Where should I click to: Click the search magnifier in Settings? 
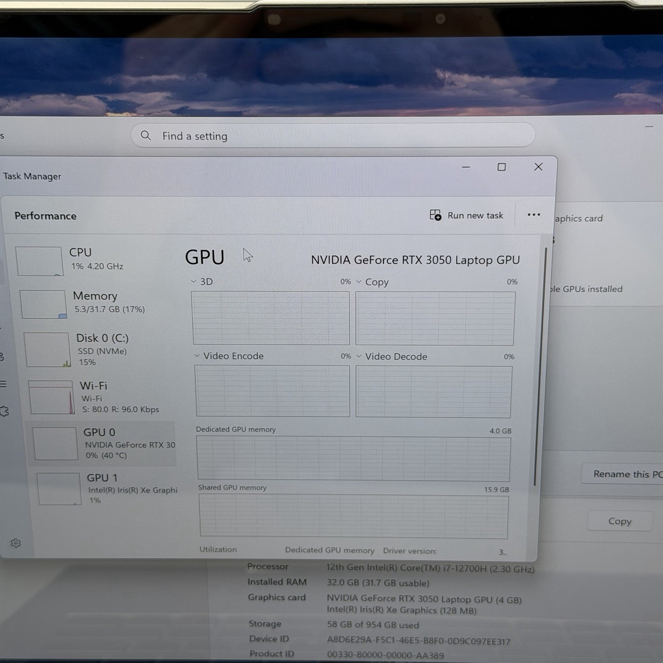145,136
